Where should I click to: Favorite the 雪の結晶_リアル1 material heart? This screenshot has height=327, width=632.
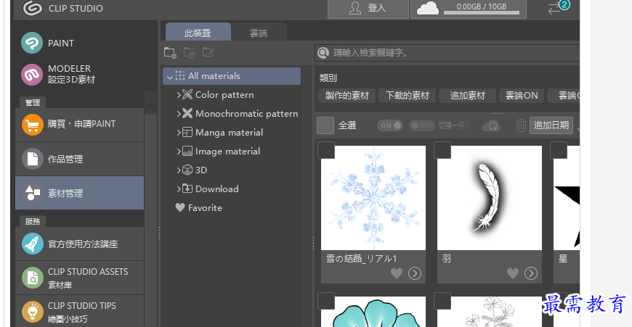click(x=397, y=273)
